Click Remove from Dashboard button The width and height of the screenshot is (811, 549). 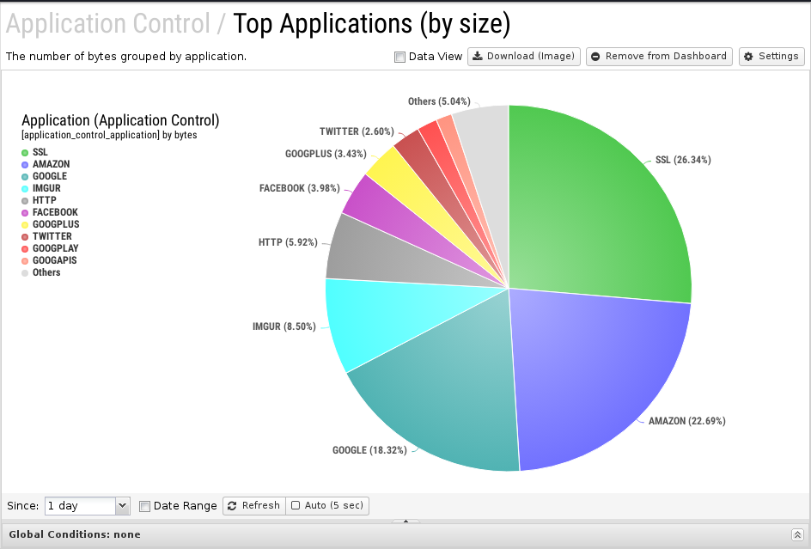click(x=659, y=57)
